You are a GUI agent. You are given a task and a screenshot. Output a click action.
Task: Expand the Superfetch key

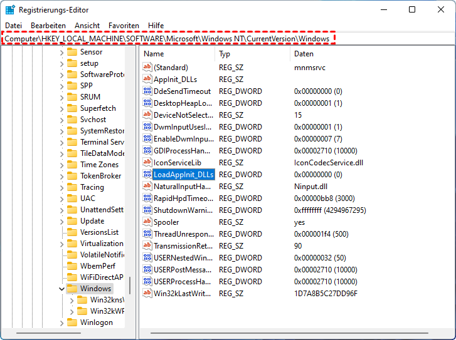tap(61, 109)
